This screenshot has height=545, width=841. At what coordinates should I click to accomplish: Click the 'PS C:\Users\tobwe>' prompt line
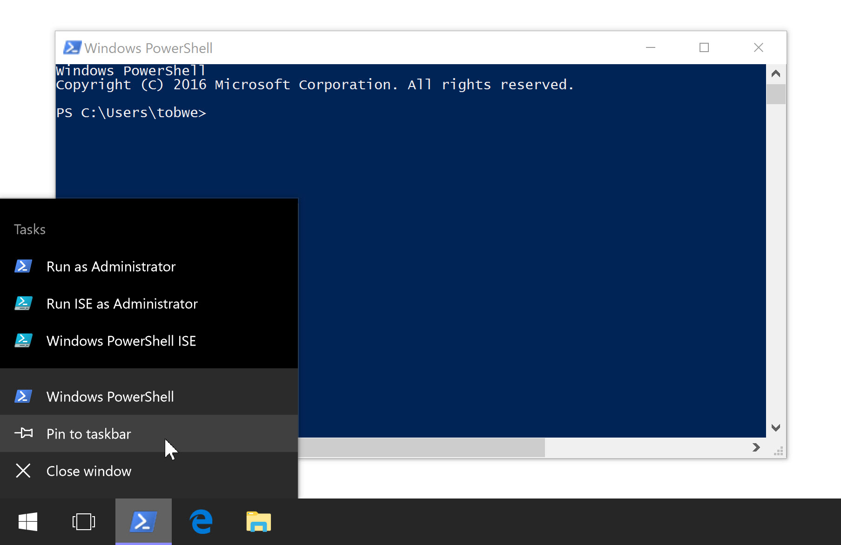(x=131, y=113)
